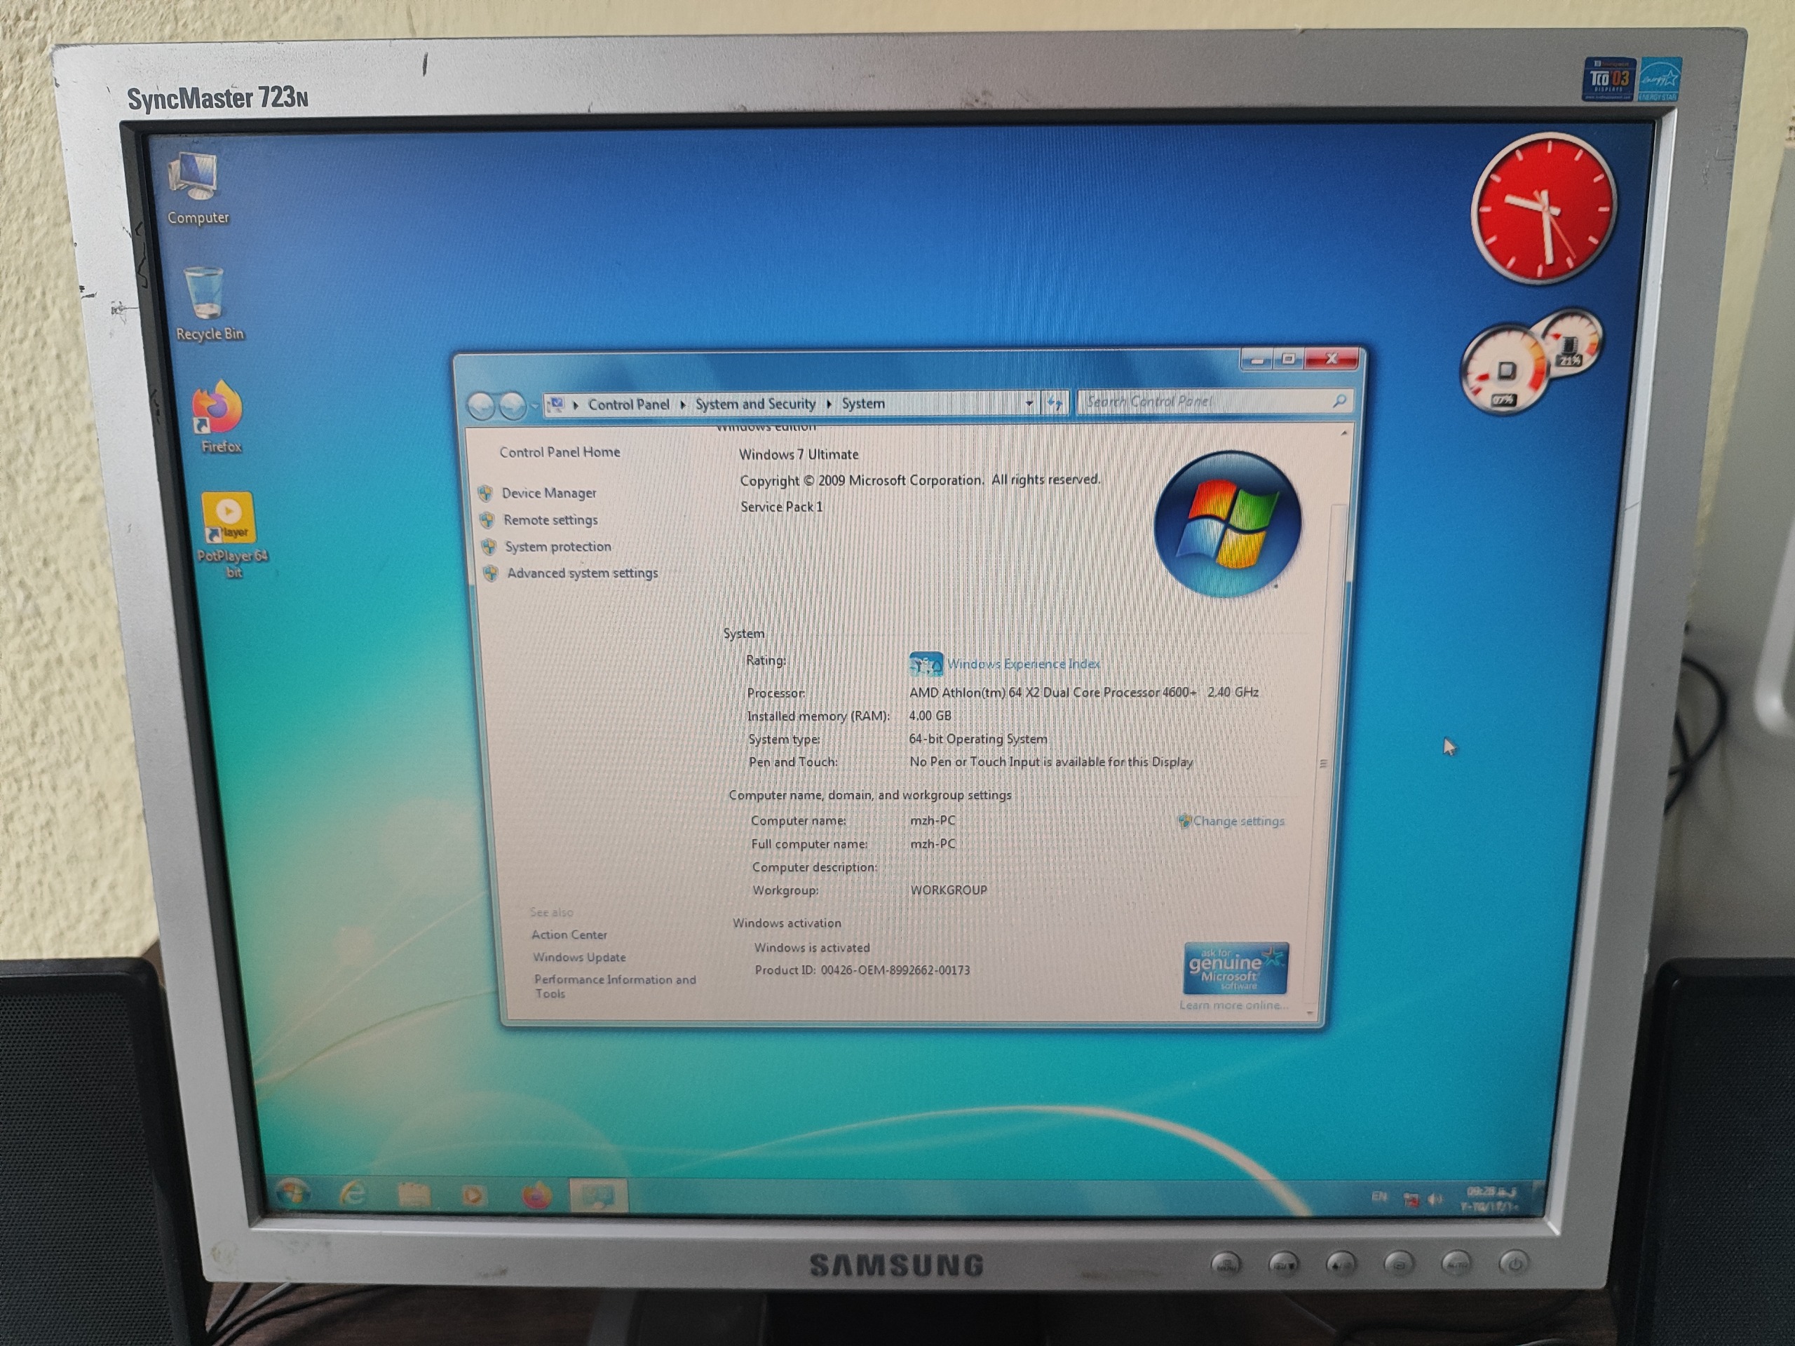The image size is (1795, 1346).
Task: Click the Change settings link
Action: point(1238,821)
